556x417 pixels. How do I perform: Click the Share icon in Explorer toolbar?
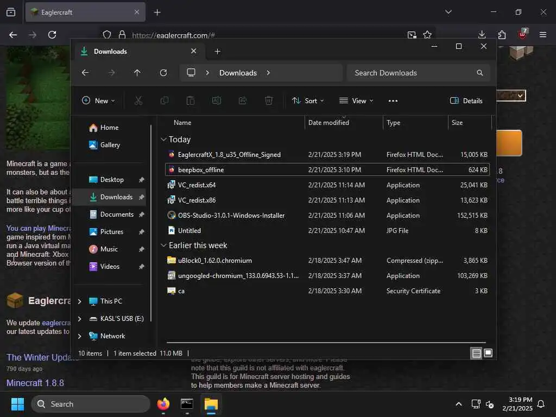(243, 100)
